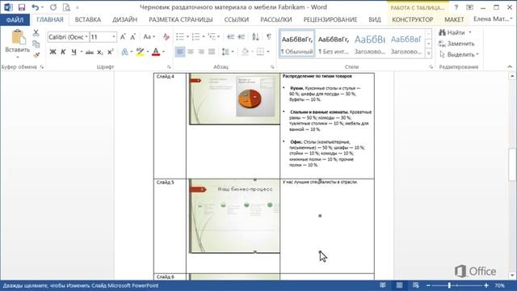This screenshot has width=517, height=291.
Task: Switch to КОНСТРУКТОР tab
Action: [x=413, y=19]
